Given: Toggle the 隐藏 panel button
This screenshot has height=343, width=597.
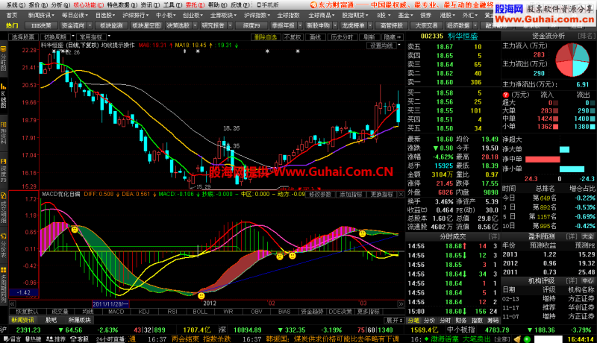Looking at the screenshot, I should point(394,36).
